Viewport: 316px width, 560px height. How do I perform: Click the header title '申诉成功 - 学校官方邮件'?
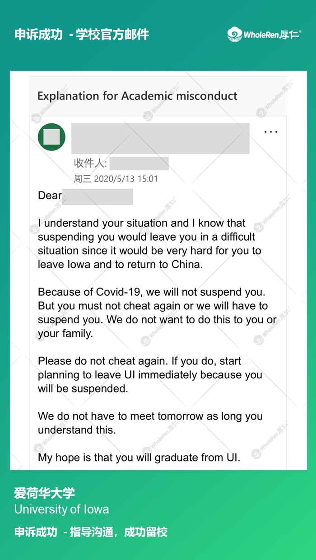point(82,34)
